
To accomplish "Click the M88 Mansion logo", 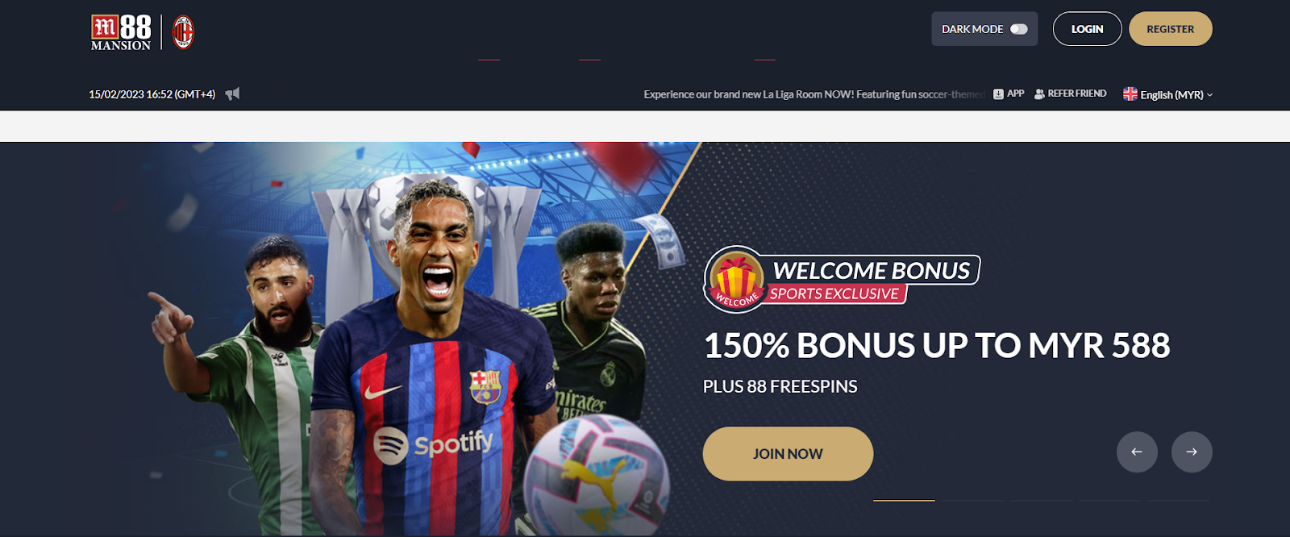I will pyautogui.click(x=121, y=33).
